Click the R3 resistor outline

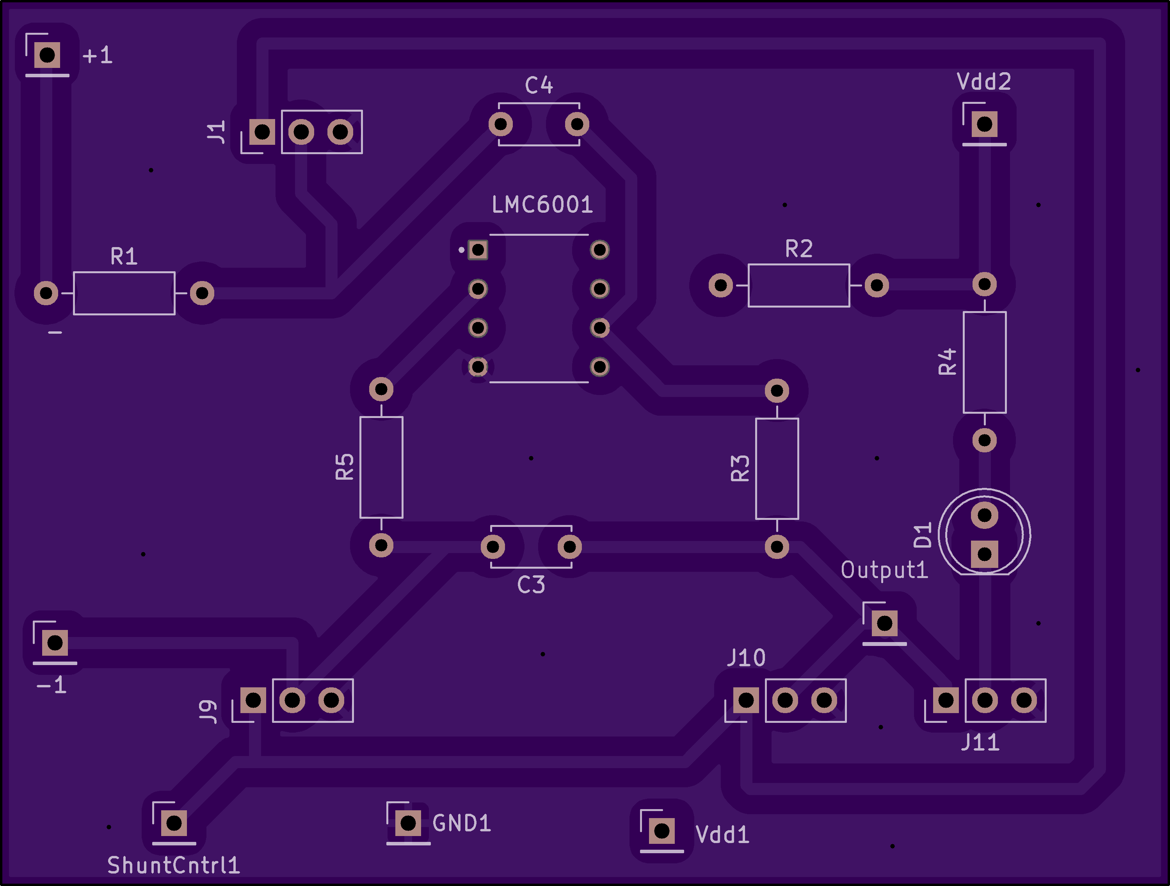pyautogui.click(x=777, y=469)
